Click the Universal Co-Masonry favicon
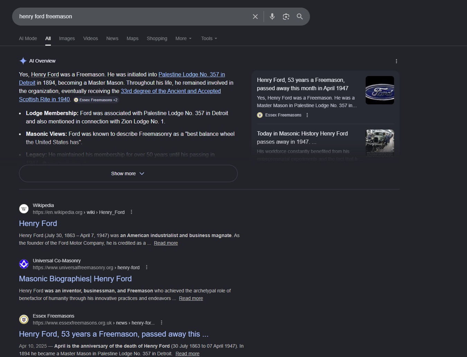The image size is (467, 357). coord(24,264)
